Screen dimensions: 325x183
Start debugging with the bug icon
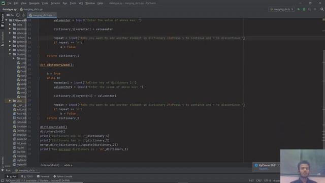pos(304,9)
